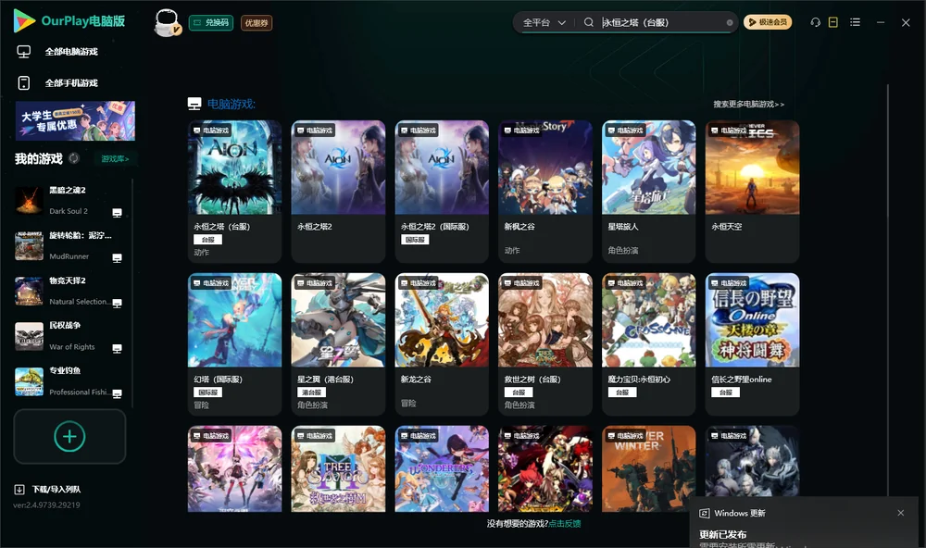Open the 新枫之谷 game card
This screenshot has width=926, height=548.
tap(545, 192)
